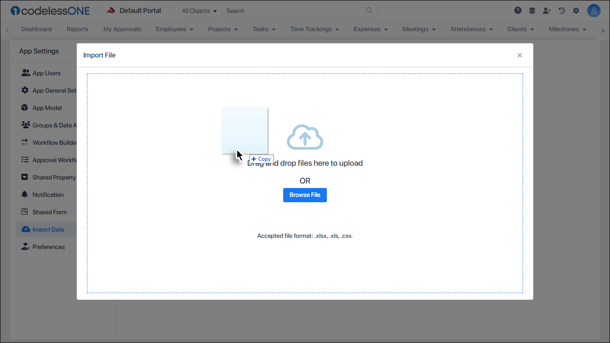Click the search magnifier icon
The image size is (610, 343).
[369, 11]
